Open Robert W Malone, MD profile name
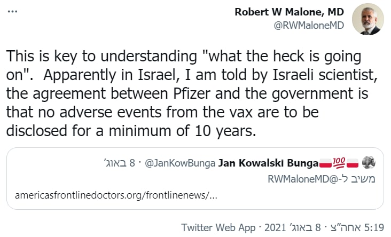This screenshot has height=237, width=391. 289,12
